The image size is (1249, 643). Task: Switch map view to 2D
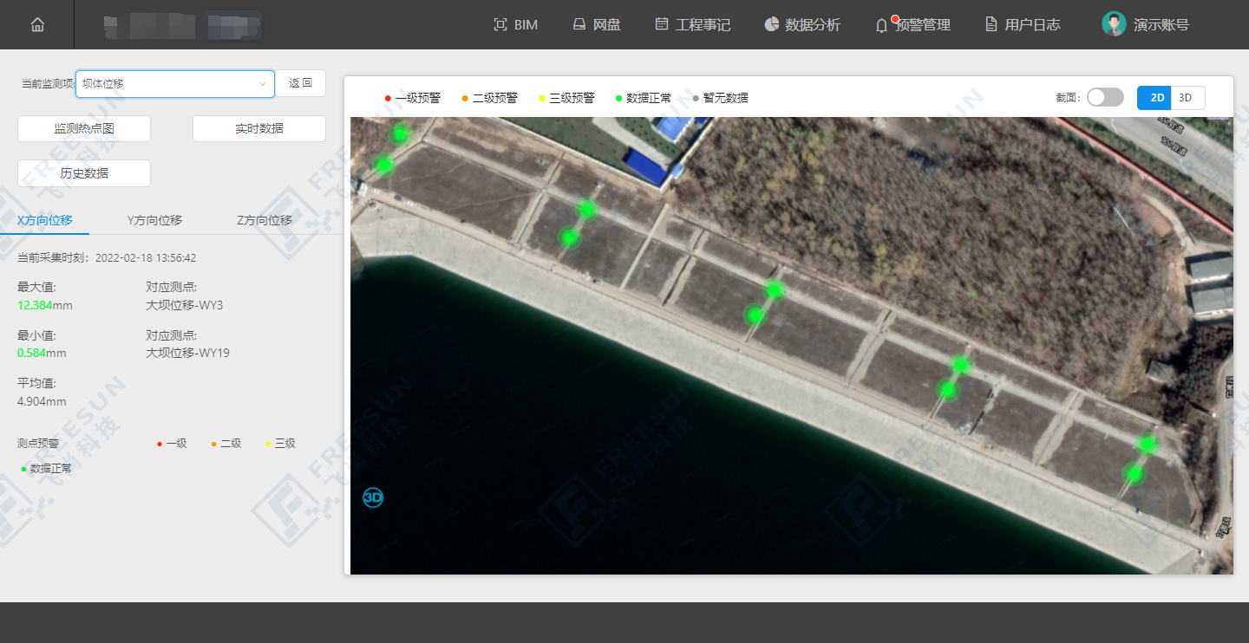point(1156,98)
